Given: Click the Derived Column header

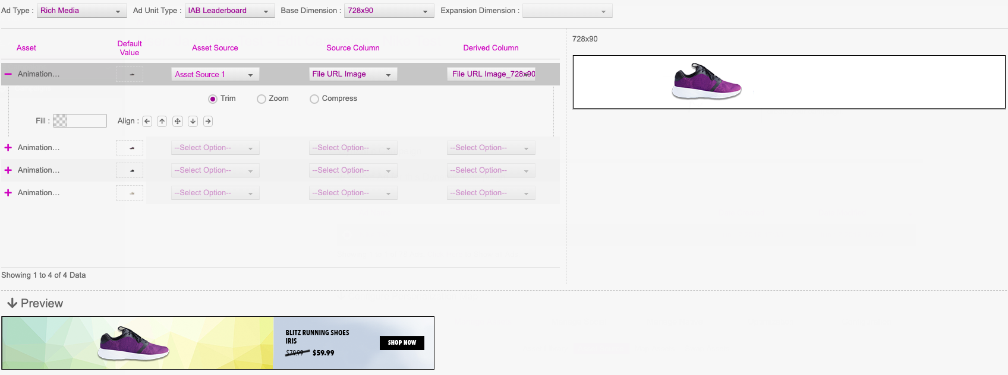Looking at the screenshot, I should pos(490,48).
